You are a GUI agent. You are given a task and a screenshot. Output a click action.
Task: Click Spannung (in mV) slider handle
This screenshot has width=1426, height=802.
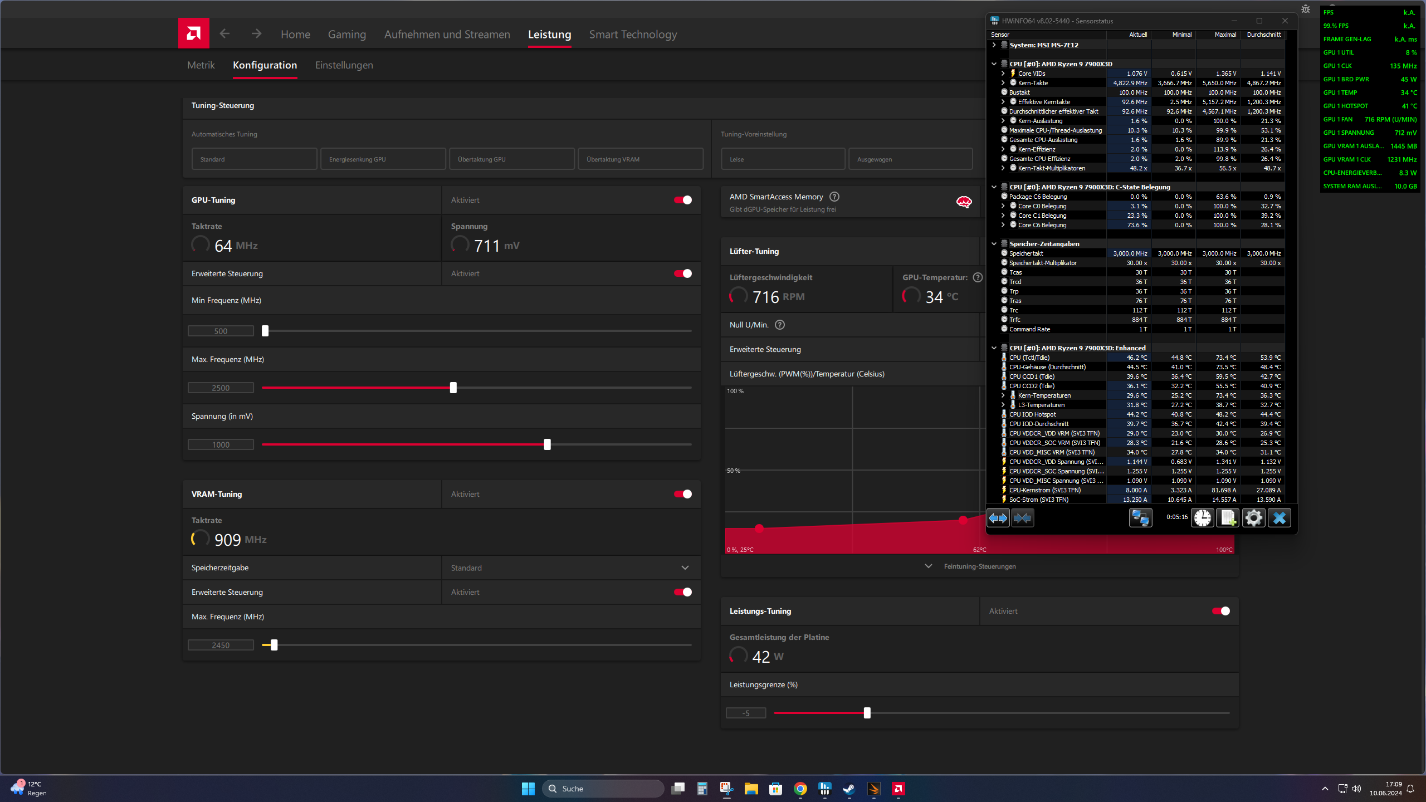[x=548, y=444]
